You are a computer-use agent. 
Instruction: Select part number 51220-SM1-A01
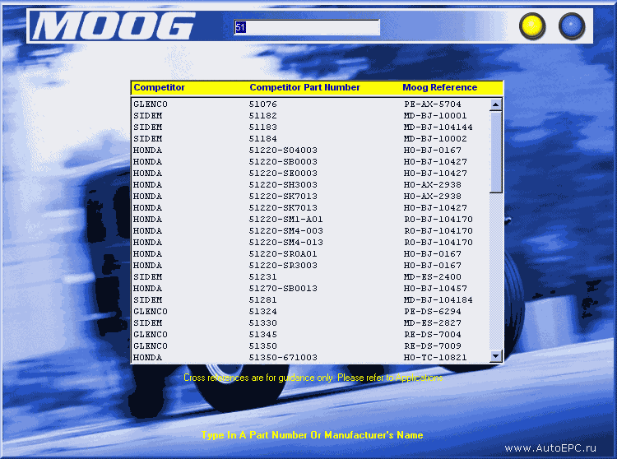[285, 219]
